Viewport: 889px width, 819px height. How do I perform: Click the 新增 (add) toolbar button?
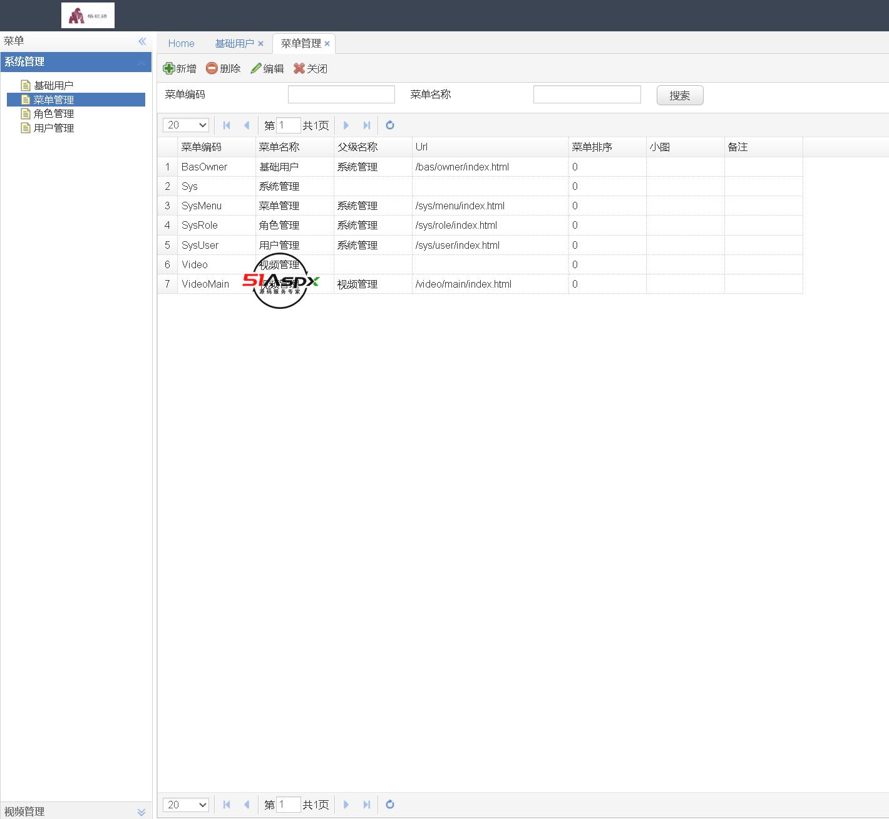tap(180, 68)
